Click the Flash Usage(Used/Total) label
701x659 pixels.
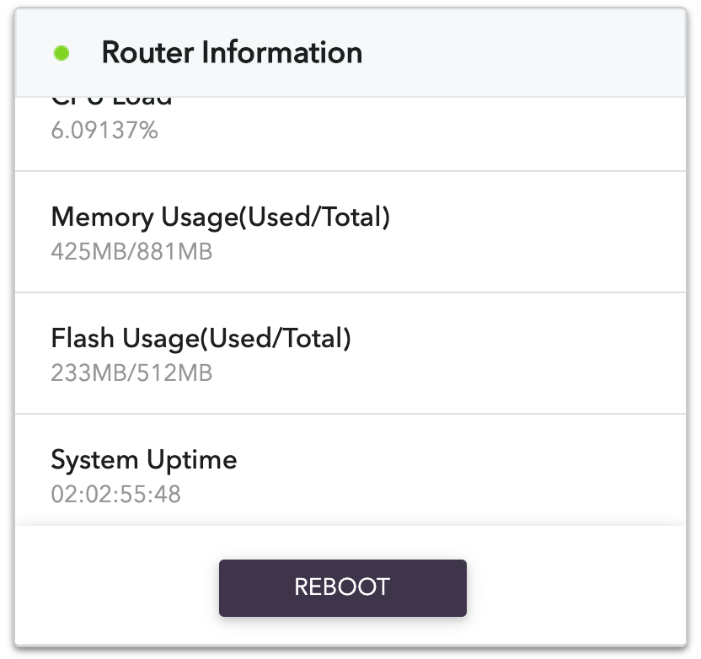tap(201, 339)
